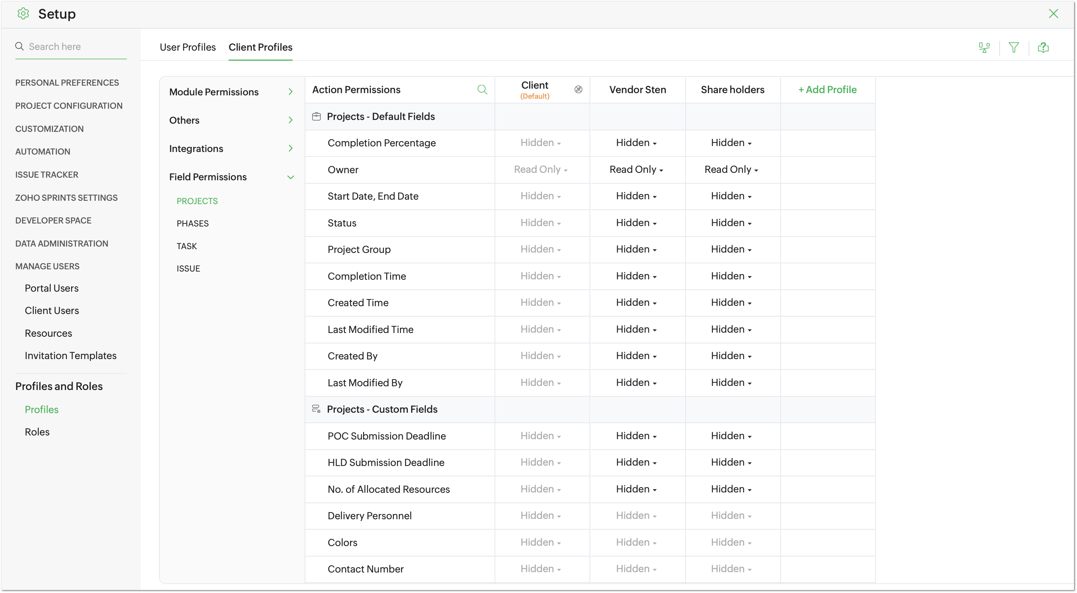Image resolution: width=1077 pixels, height=593 pixels.
Task: Expand the Integrations section
Action: point(290,149)
